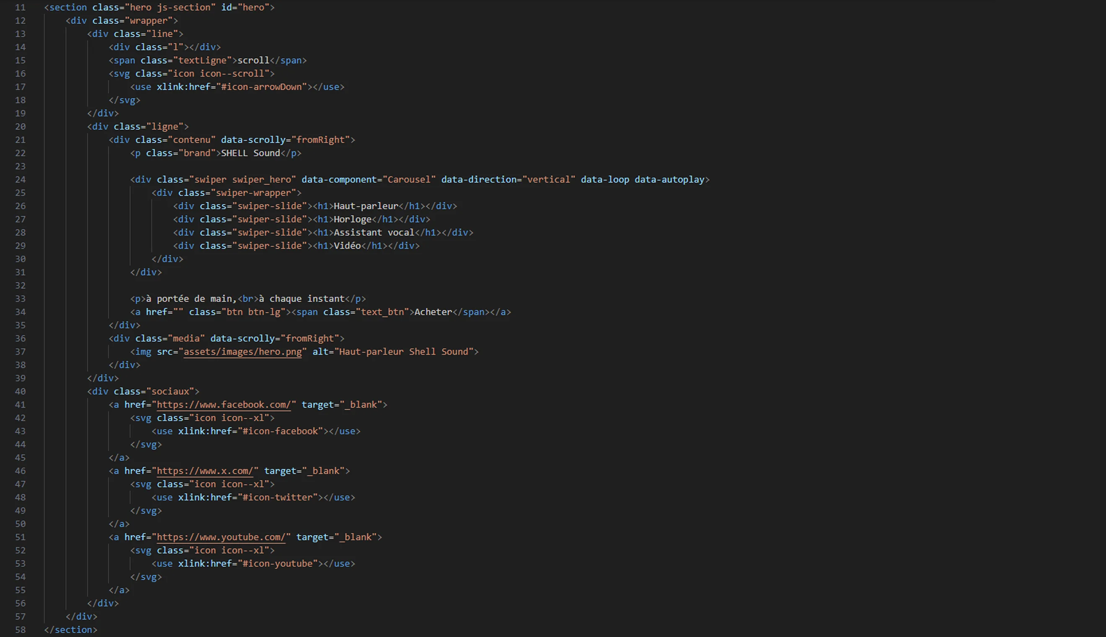Click the 'Vidéo' slide heading text
1106x637 pixels.
tap(347, 246)
